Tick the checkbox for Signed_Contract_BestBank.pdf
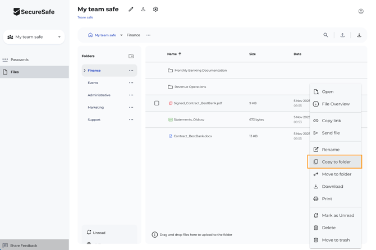Image resolution: width=376 pixels, height=250 pixels. pos(157,103)
